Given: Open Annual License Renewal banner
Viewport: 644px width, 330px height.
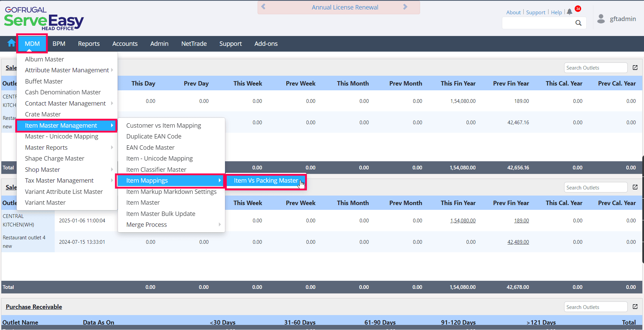Looking at the screenshot, I should click(x=345, y=7).
